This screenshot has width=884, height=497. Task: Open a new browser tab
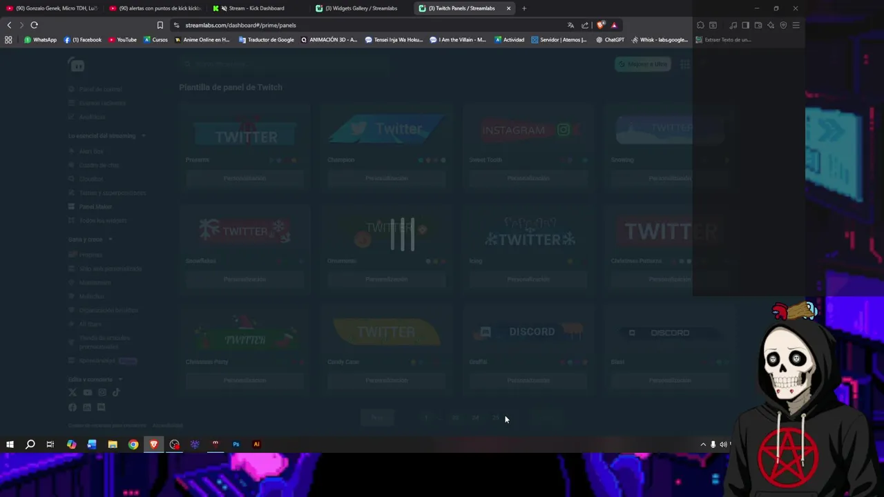pos(524,8)
